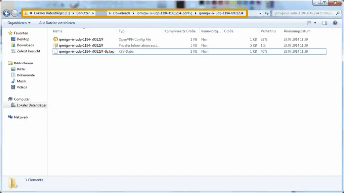Sort files by the Typ column header

coord(122,31)
